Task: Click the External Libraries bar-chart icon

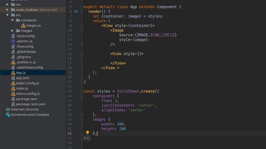Action: tap(8, 109)
